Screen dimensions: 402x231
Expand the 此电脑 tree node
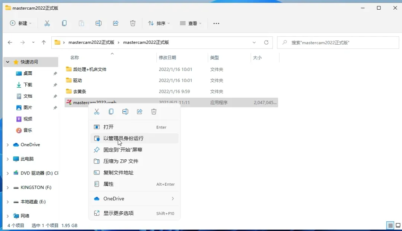(x=8, y=159)
